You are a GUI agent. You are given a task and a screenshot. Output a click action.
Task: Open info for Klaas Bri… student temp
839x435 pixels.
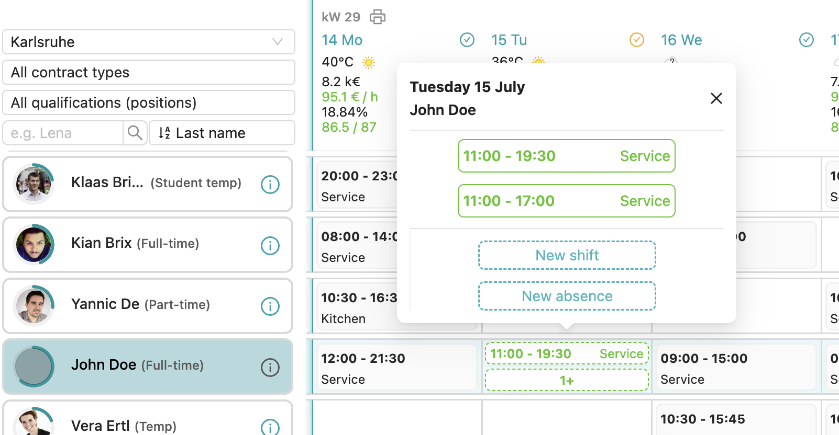click(270, 184)
